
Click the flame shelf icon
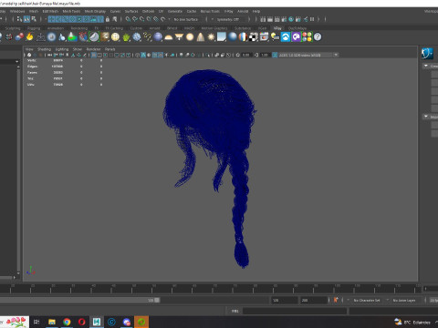[29, 37]
